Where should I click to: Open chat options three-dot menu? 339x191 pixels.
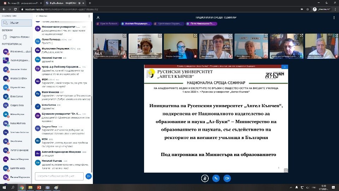pyautogui.click(x=89, y=16)
